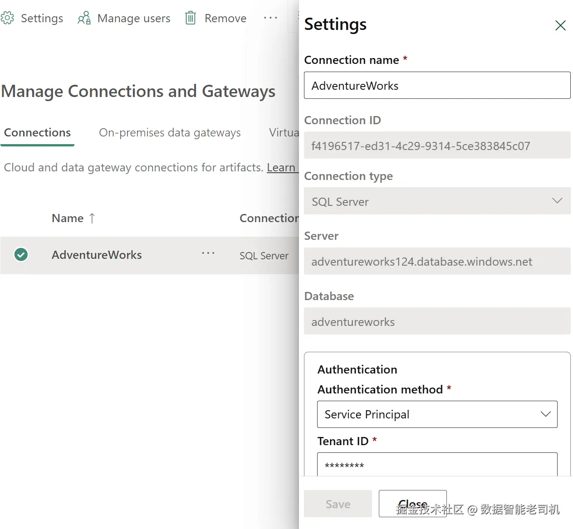
Task: Follow the Learn more link
Action: pyautogui.click(x=281, y=168)
